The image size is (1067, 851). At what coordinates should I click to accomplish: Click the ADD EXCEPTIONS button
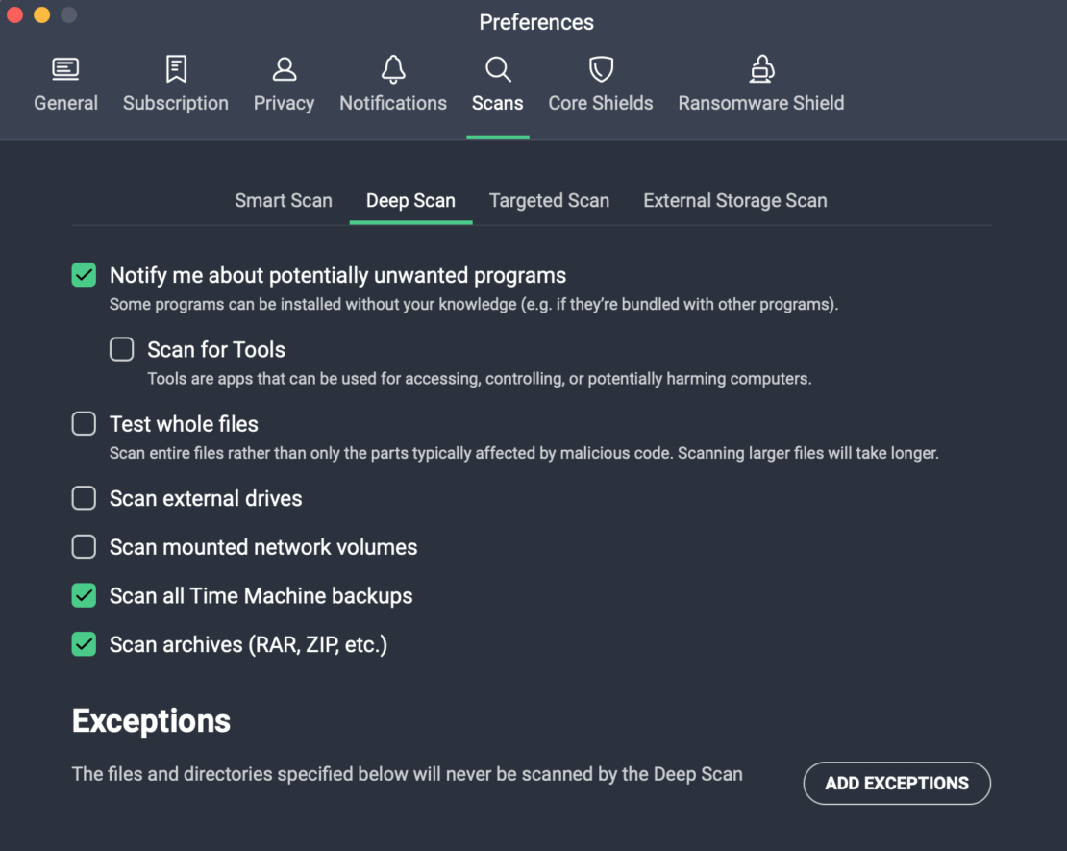(x=896, y=783)
